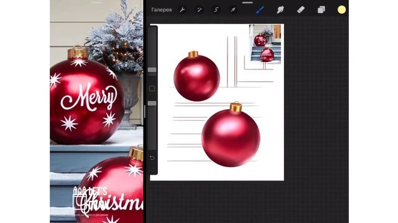
Task: Select the Eraser tool
Action: (300, 10)
